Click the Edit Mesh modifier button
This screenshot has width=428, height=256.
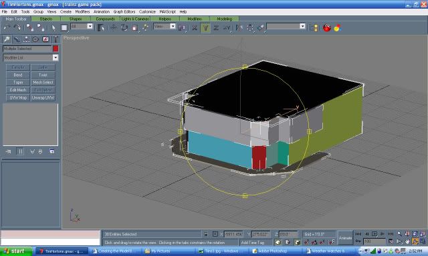(x=18, y=90)
